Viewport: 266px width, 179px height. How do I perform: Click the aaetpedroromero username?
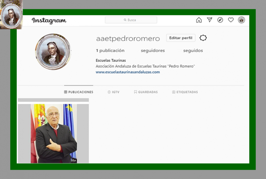[x=128, y=39]
